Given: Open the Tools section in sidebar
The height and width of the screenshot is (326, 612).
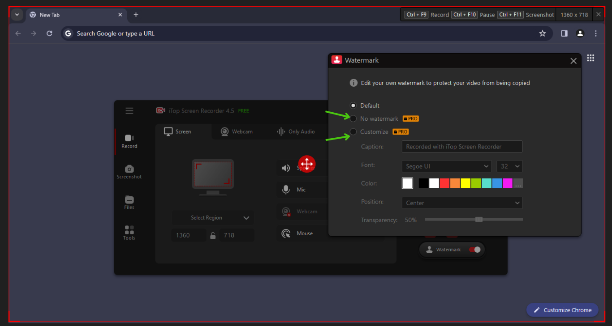Looking at the screenshot, I should [129, 233].
